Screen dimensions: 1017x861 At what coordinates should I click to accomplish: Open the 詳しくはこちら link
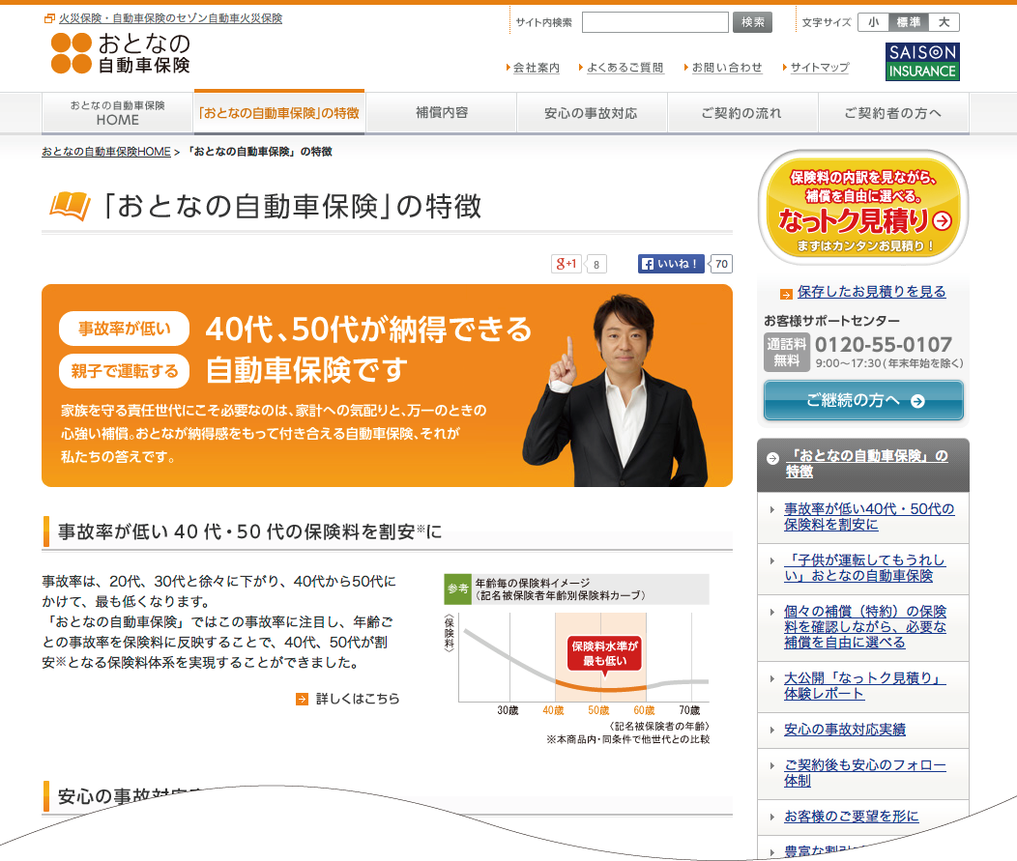click(x=358, y=699)
